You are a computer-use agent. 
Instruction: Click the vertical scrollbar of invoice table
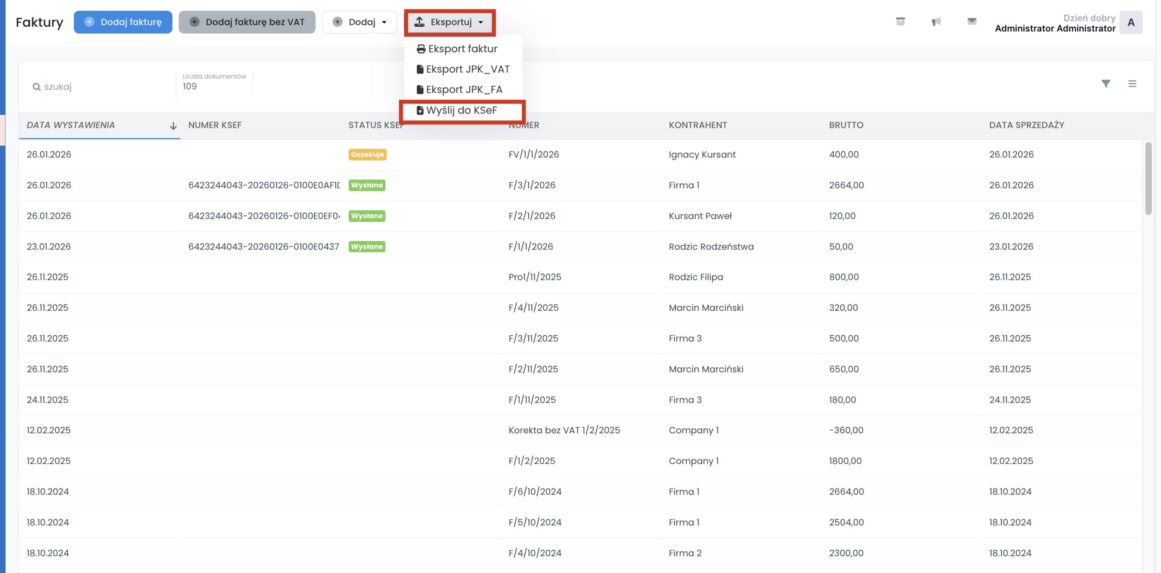[1148, 179]
